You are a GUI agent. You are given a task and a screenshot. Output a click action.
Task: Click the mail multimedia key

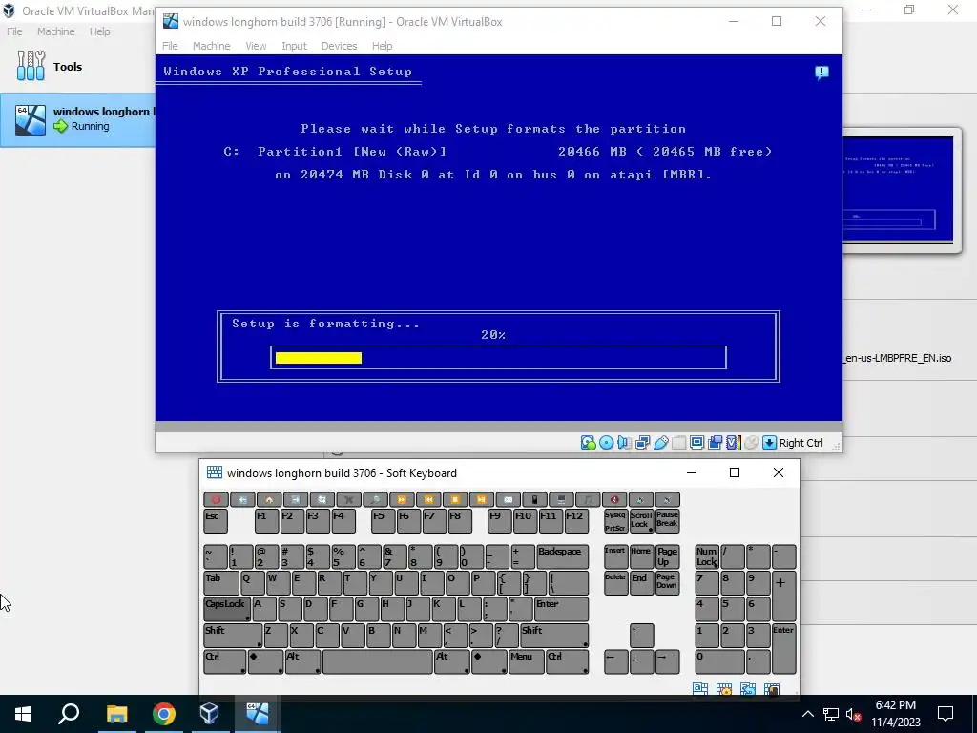[508, 500]
